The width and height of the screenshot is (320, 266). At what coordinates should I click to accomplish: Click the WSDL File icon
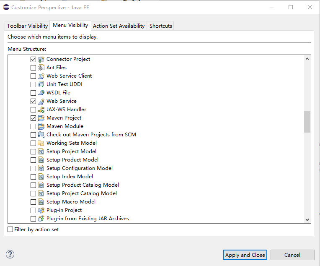(x=41, y=93)
